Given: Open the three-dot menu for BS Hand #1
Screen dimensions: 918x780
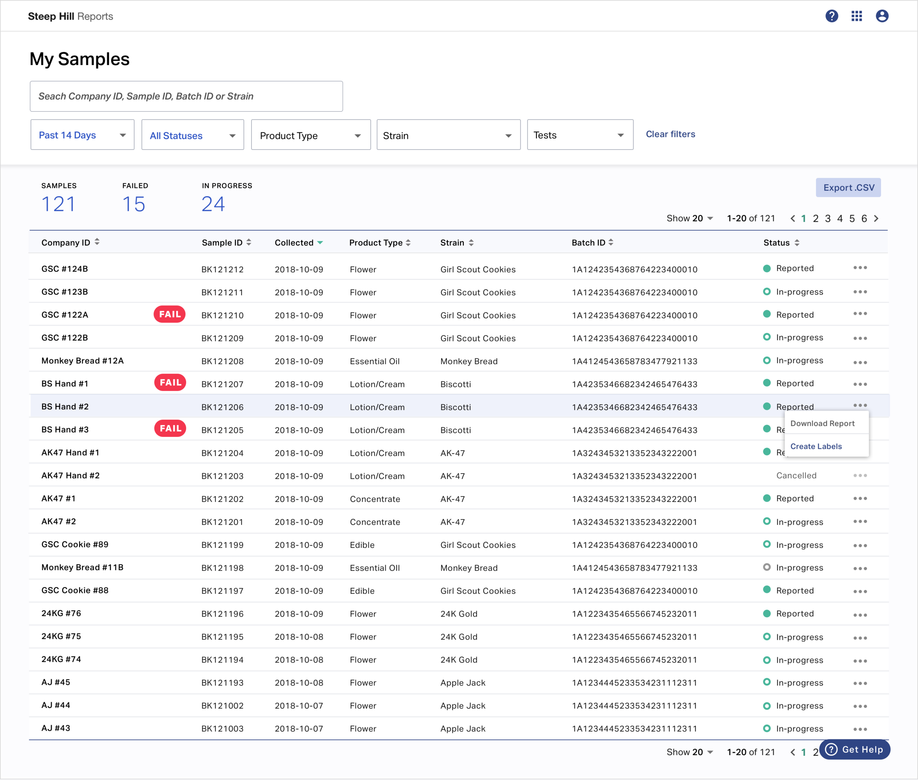Looking at the screenshot, I should 860,384.
